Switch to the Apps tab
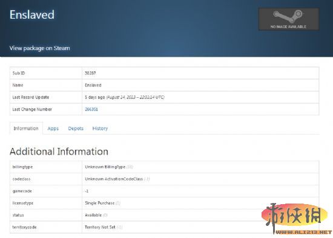The image size is (333, 238). coord(53,129)
